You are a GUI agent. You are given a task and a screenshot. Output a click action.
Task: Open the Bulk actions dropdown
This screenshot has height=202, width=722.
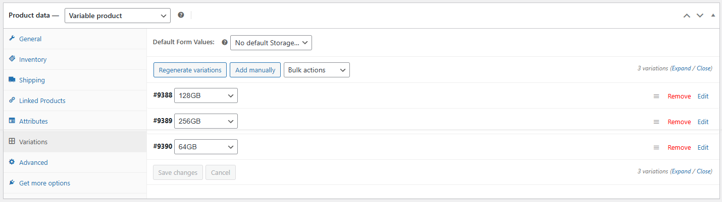pyautogui.click(x=317, y=70)
